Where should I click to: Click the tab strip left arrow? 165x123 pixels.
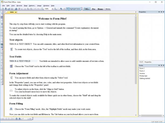5,12
